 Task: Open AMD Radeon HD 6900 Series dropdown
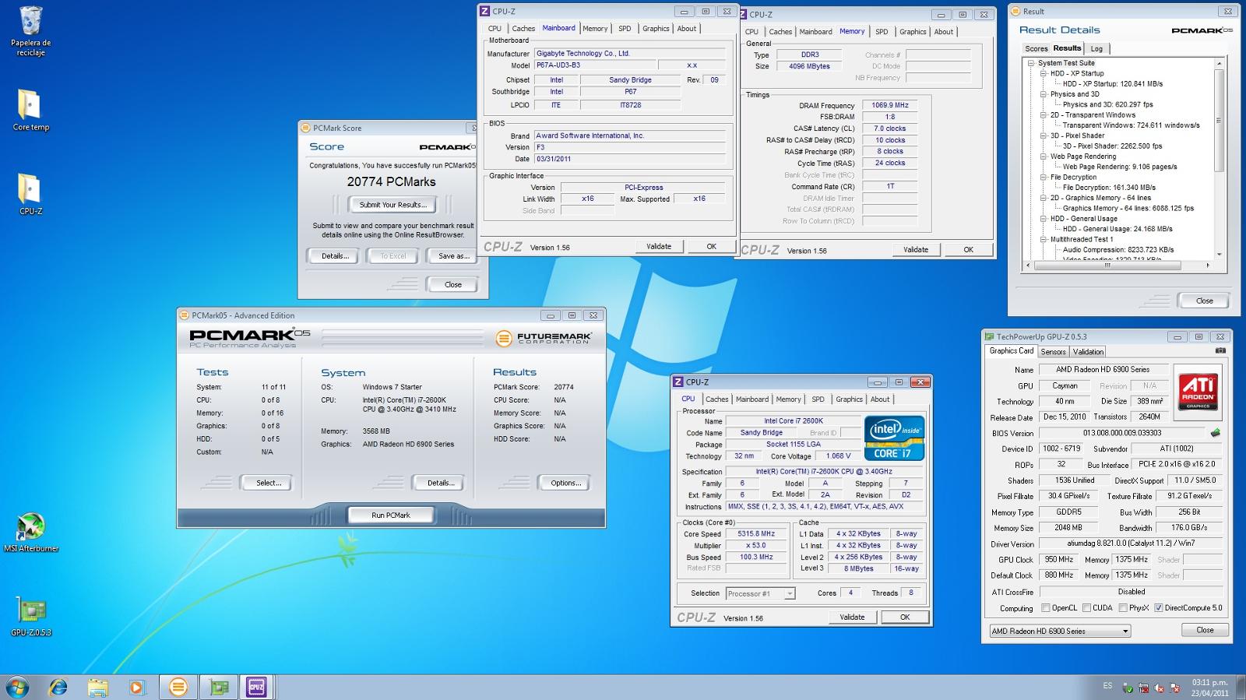coord(1060,631)
